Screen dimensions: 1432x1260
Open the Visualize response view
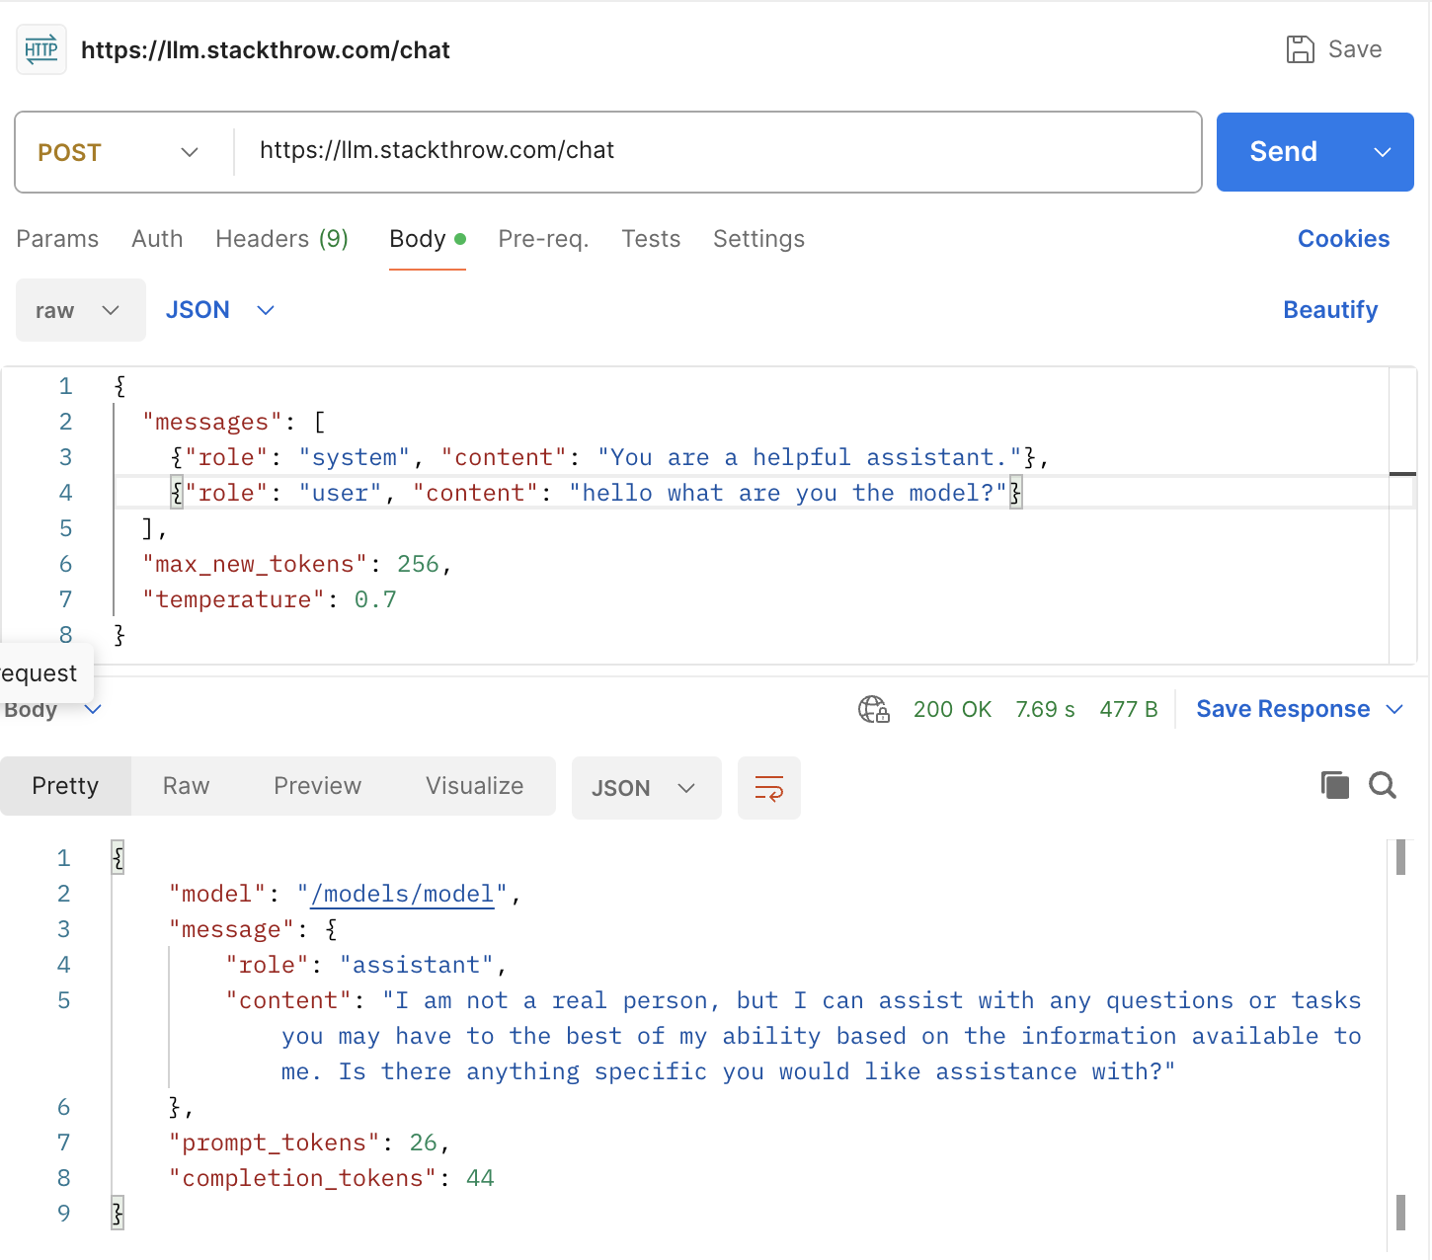coord(474,786)
